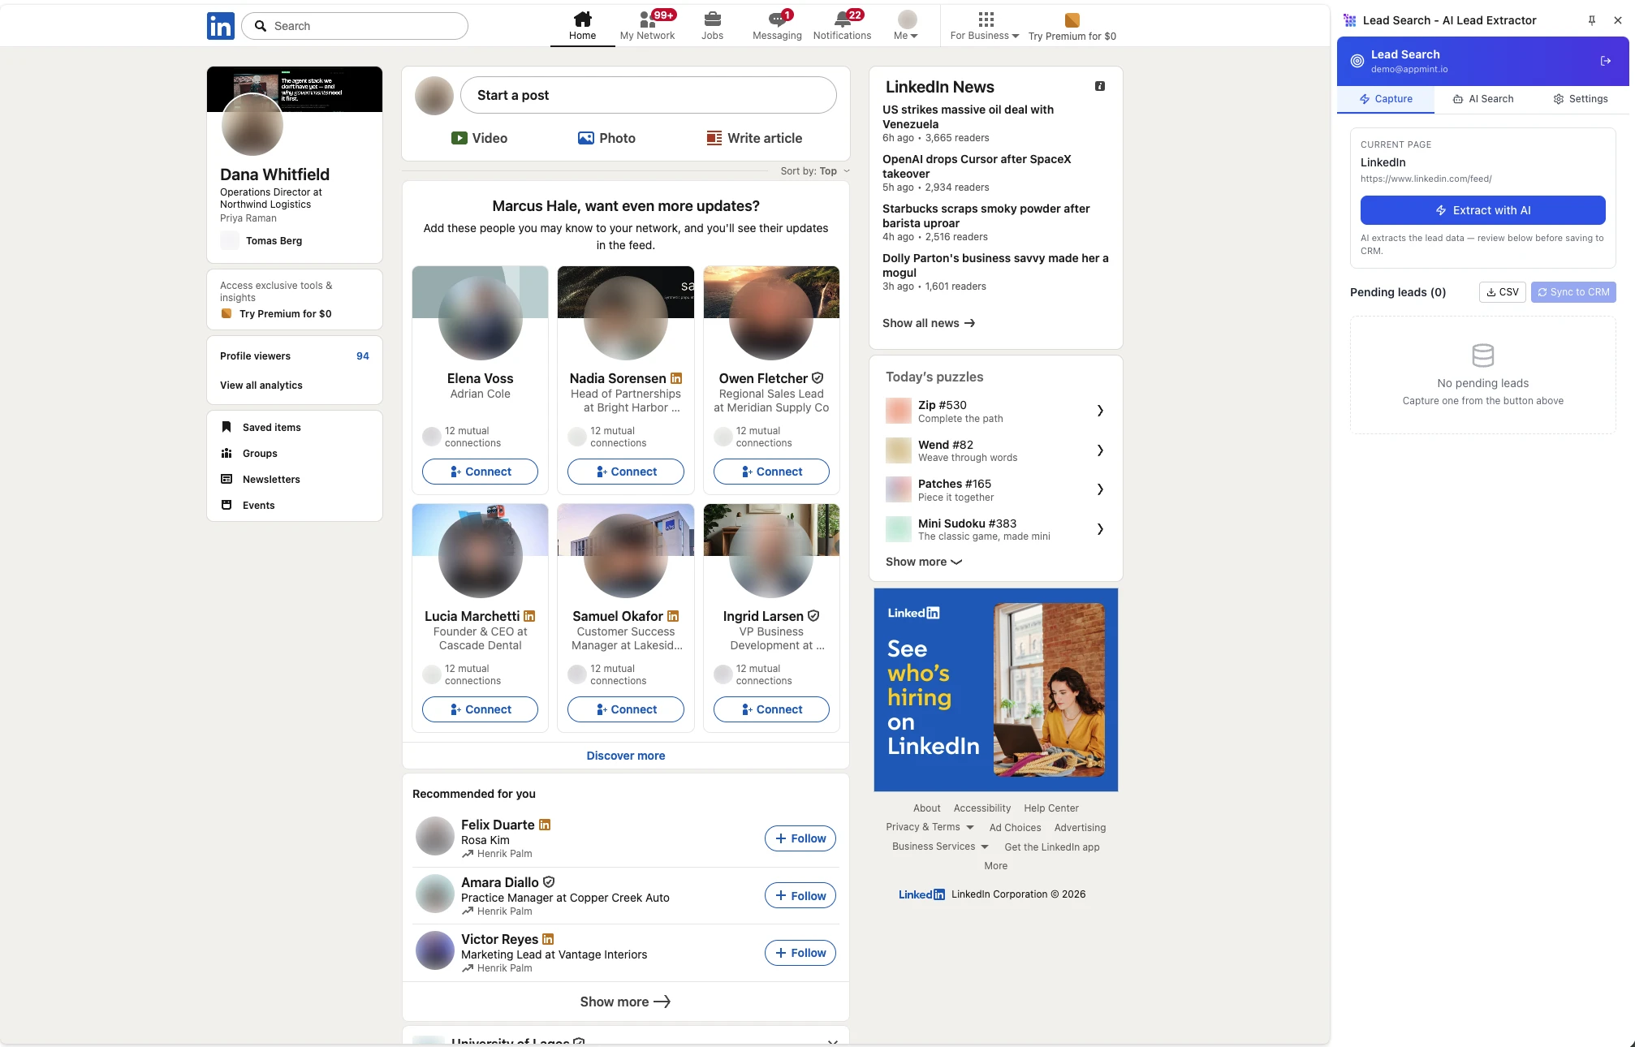The width and height of the screenshot is (1635, 1047).
Task: Open Notifications bell icon
Action: coord(842,19)
